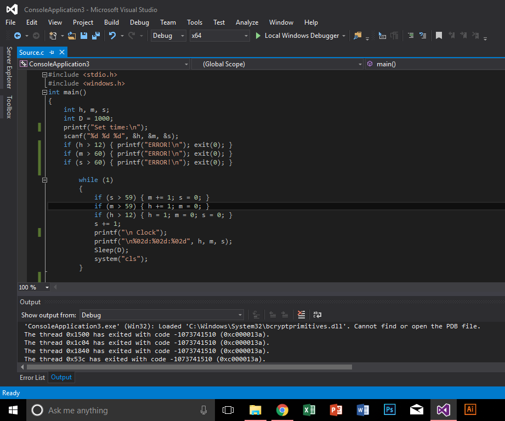Switch to the Error List tab
Screen dimensions: 505x421
point(32,377)
